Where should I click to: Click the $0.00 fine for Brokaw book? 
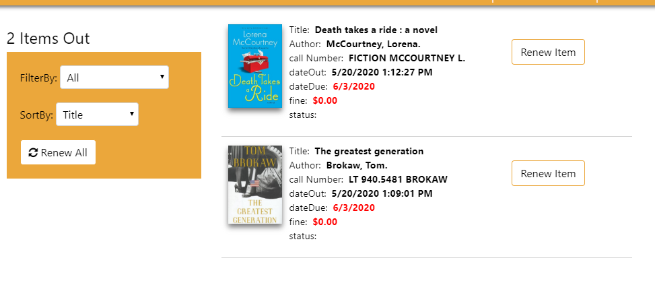pyautogui.click(x=325, y=222)
